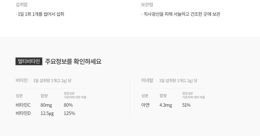The image size is (260, 136).
Task: Click the 1일 1회 1개를 씹어서 섭취 text
Action: 40,14
